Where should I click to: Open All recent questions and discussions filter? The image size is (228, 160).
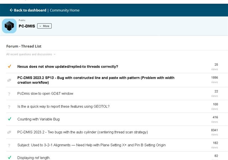tap(31, 54)
